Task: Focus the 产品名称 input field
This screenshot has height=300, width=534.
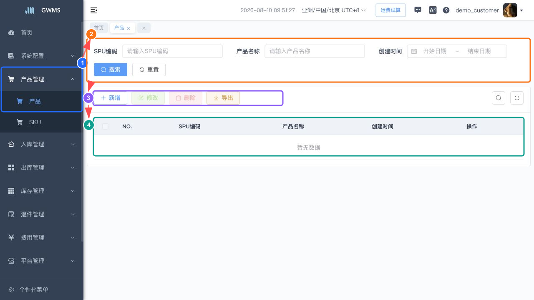Action: click(x=315, y=51)
